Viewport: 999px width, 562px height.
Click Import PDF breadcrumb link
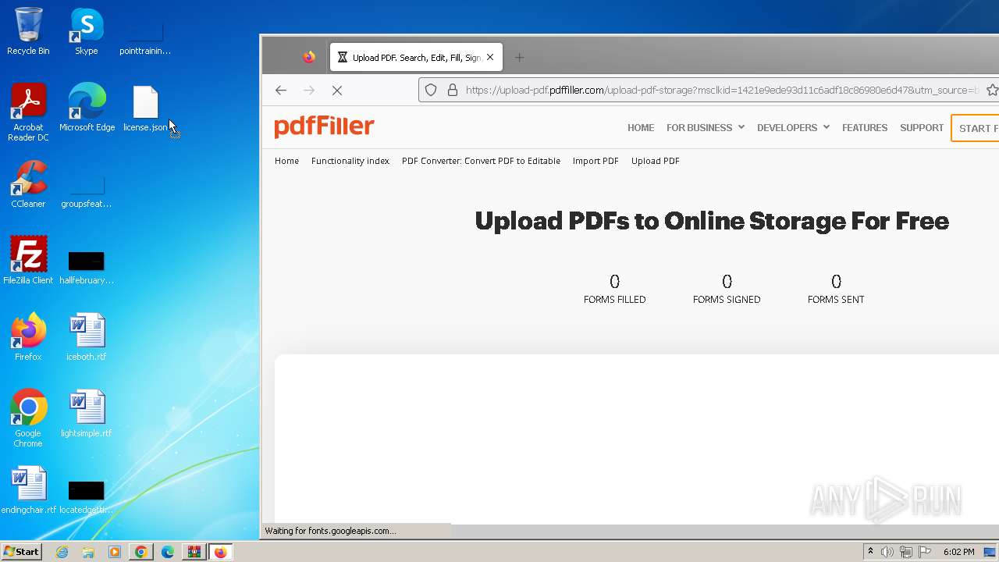(595, 161)
